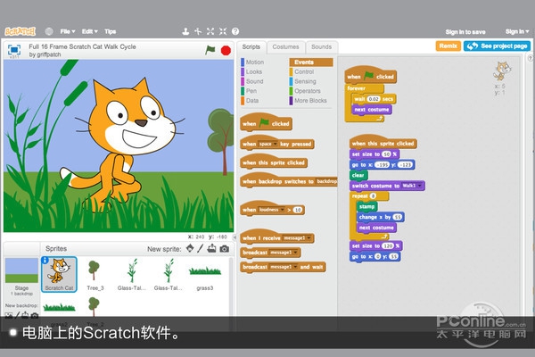Click See project page button
This screenshot has height=357, width=535.
[497, 46]
